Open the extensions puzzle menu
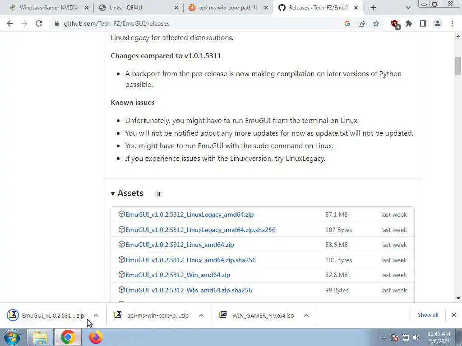 409,23
